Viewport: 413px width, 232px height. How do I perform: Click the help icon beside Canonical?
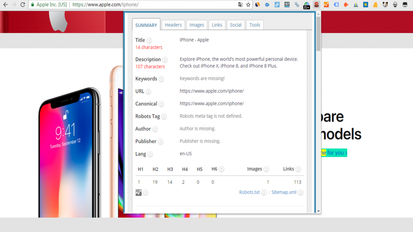coord(161,104)
